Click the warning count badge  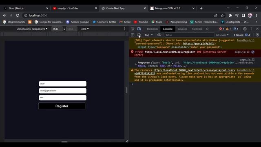pos(228,29)
